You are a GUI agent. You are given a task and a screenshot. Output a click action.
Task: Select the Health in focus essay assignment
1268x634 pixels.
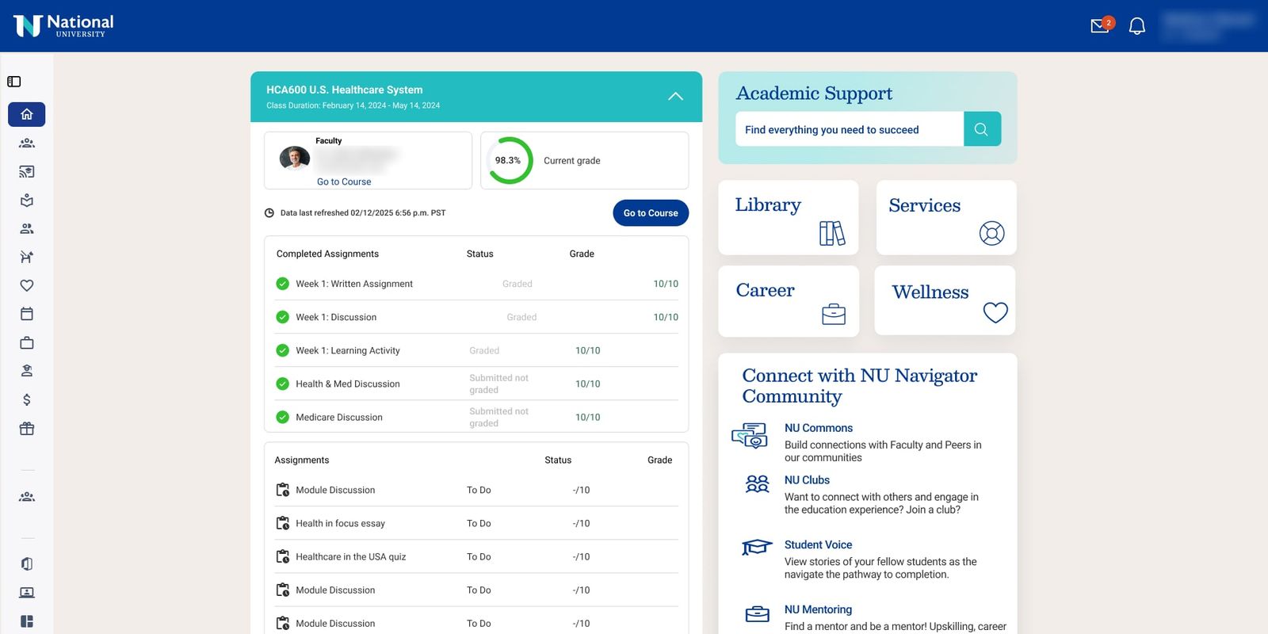coord(476,523)
